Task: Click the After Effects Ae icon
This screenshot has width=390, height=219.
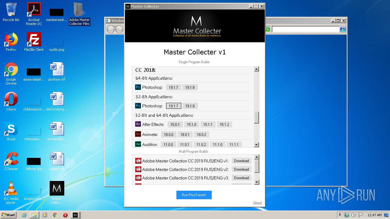Action: click(138, 124)
